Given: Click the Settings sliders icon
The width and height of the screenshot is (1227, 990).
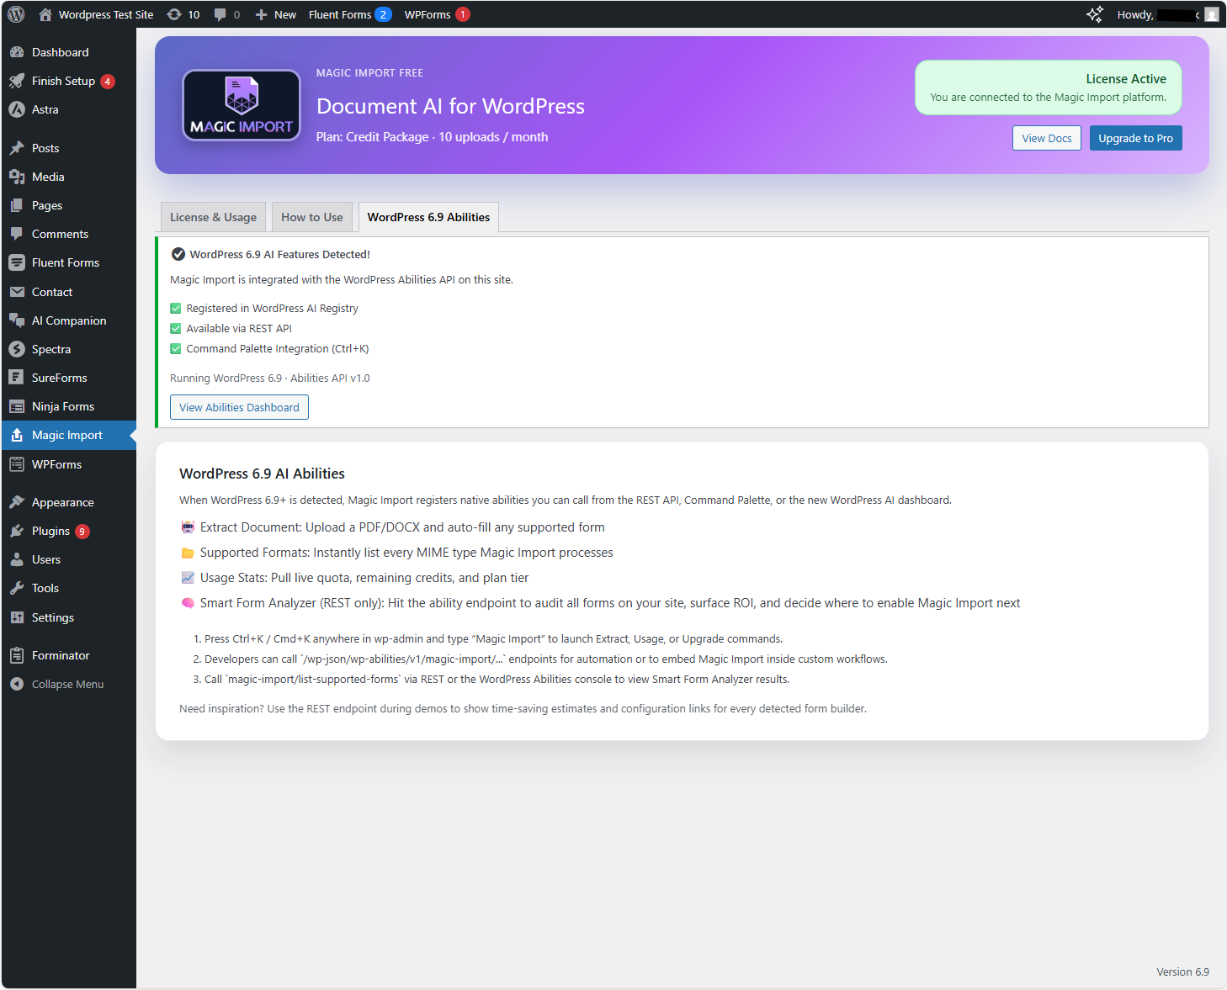Looking at the screenshot, I should pos(17,617).
